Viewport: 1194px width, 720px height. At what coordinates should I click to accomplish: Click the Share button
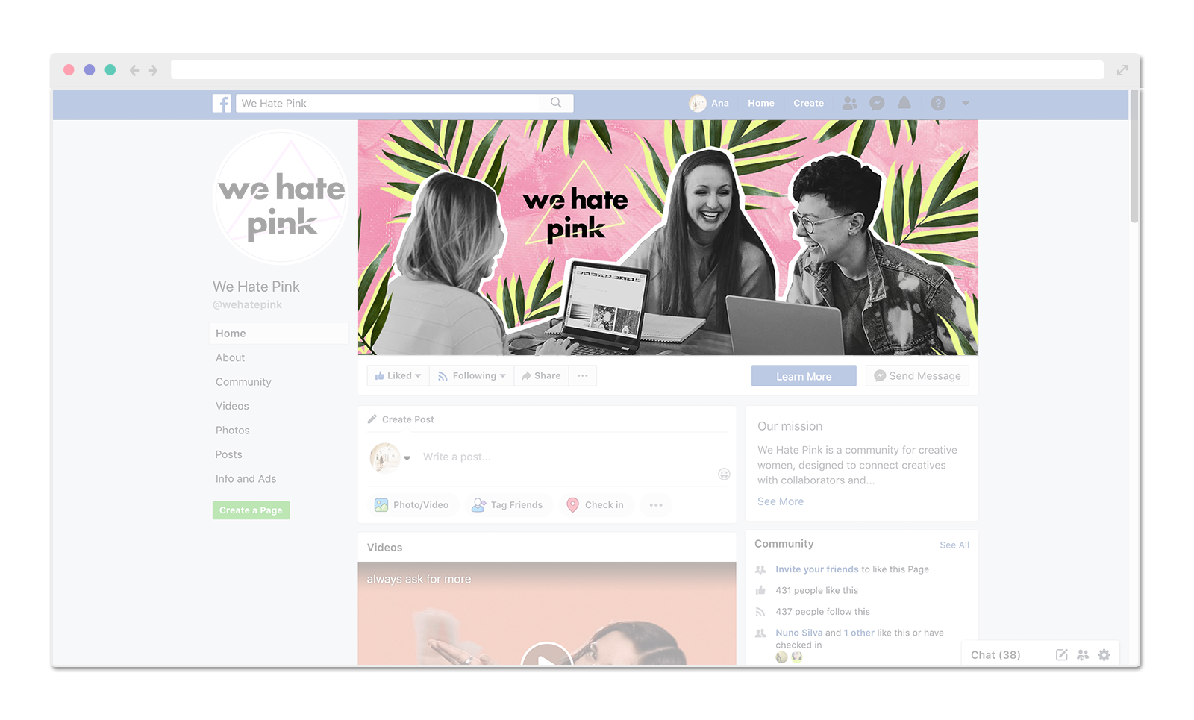click(x=541, y=375)
